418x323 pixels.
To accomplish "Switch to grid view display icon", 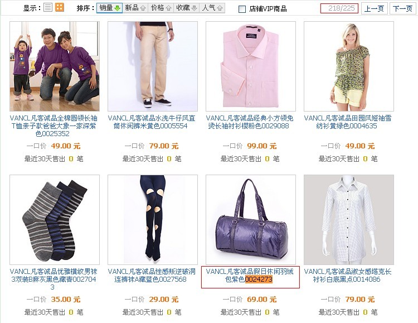I will tap(60, 7).
